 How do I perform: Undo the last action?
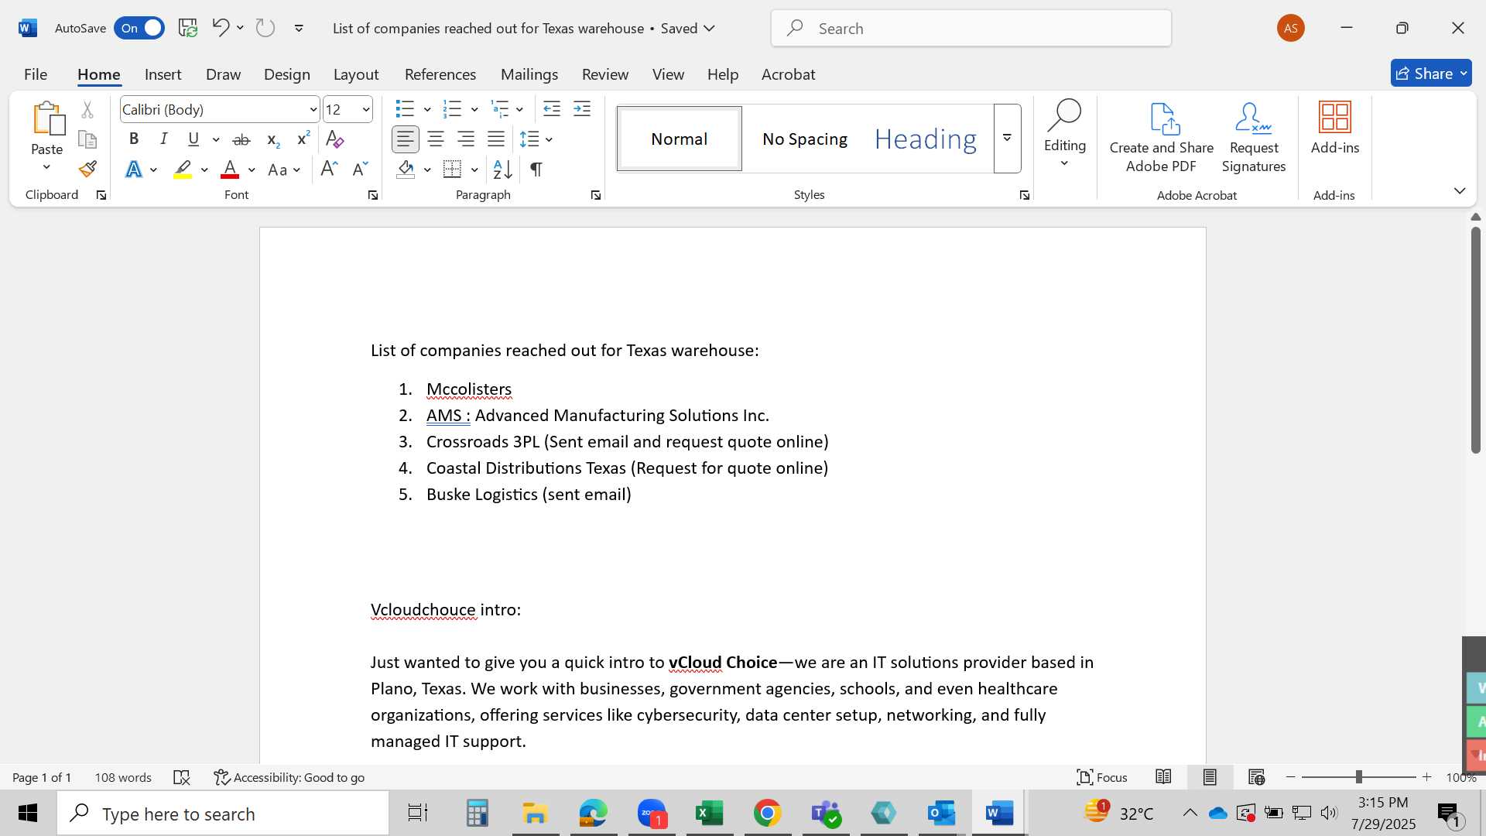[221, 28]
